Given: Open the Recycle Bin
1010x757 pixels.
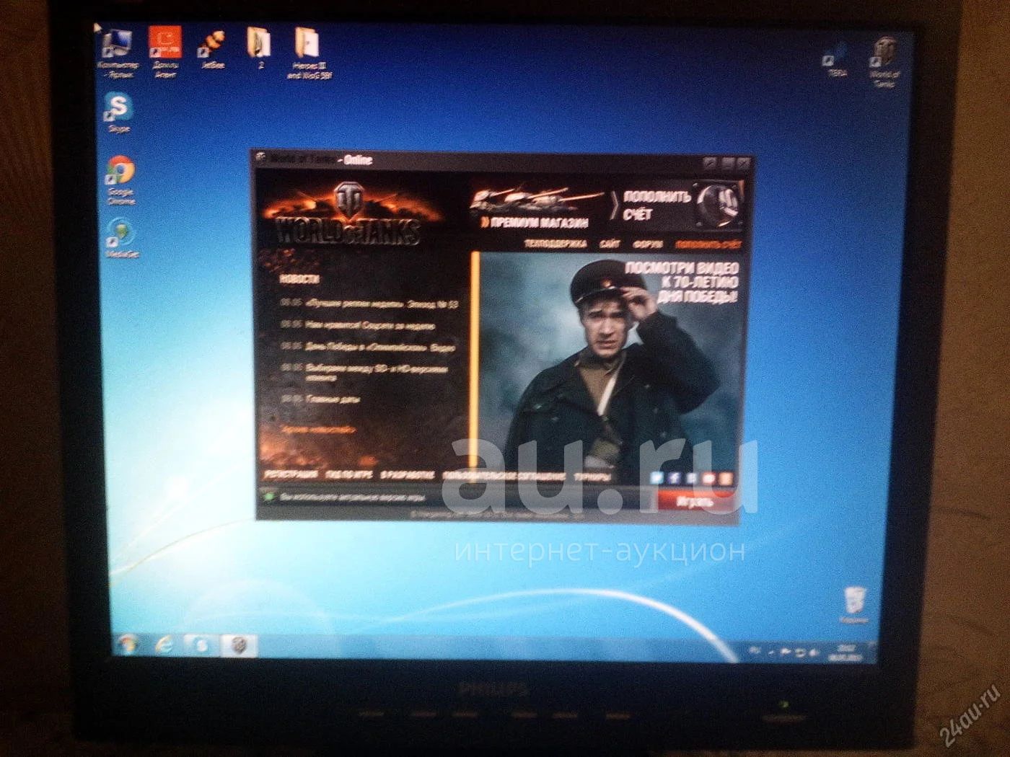Looking at the screenshot, I should [854, 606].
